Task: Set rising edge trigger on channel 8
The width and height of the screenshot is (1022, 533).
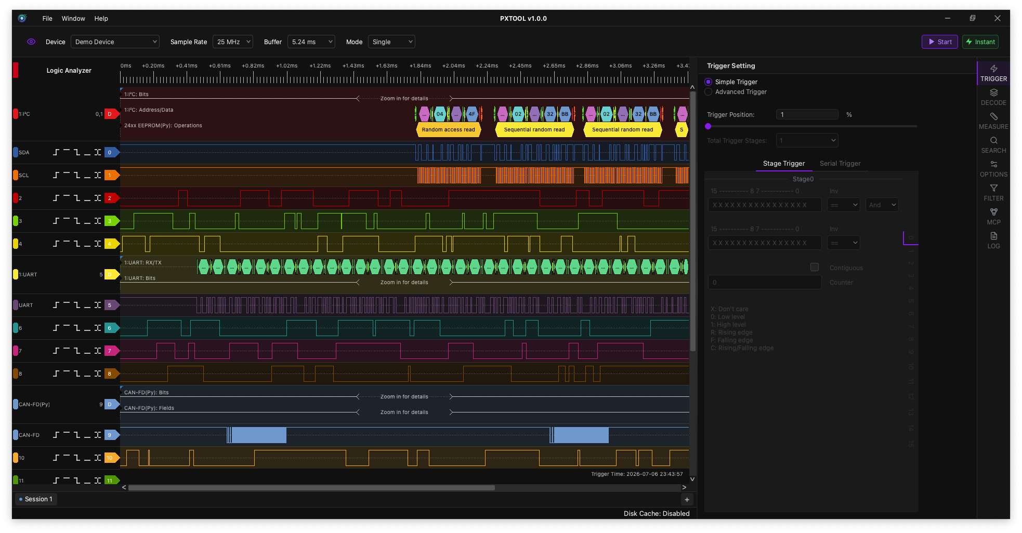Action: tap(56, 374)
